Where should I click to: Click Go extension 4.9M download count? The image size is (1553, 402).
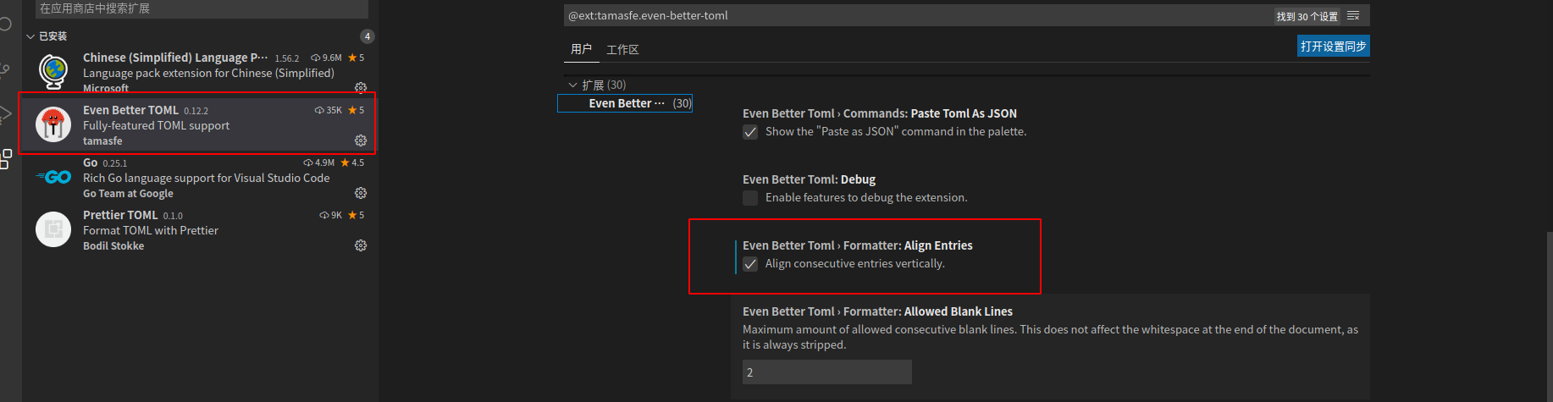(x=319, y=162)
